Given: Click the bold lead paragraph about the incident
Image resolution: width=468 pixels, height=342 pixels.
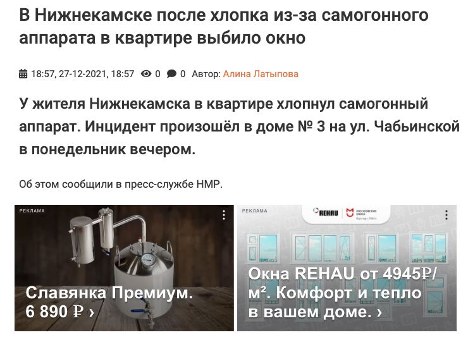Looking at the screenshot, I should (x=239, y=126).
